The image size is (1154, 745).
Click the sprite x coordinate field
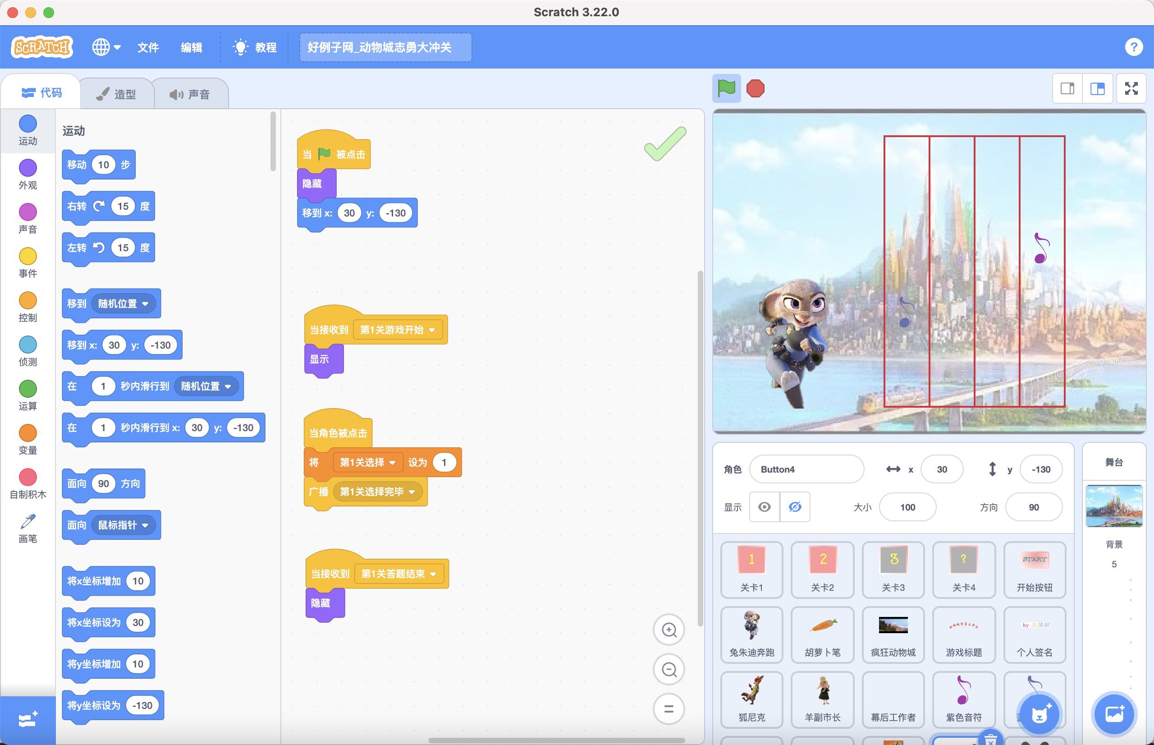(x=941, y=469)
